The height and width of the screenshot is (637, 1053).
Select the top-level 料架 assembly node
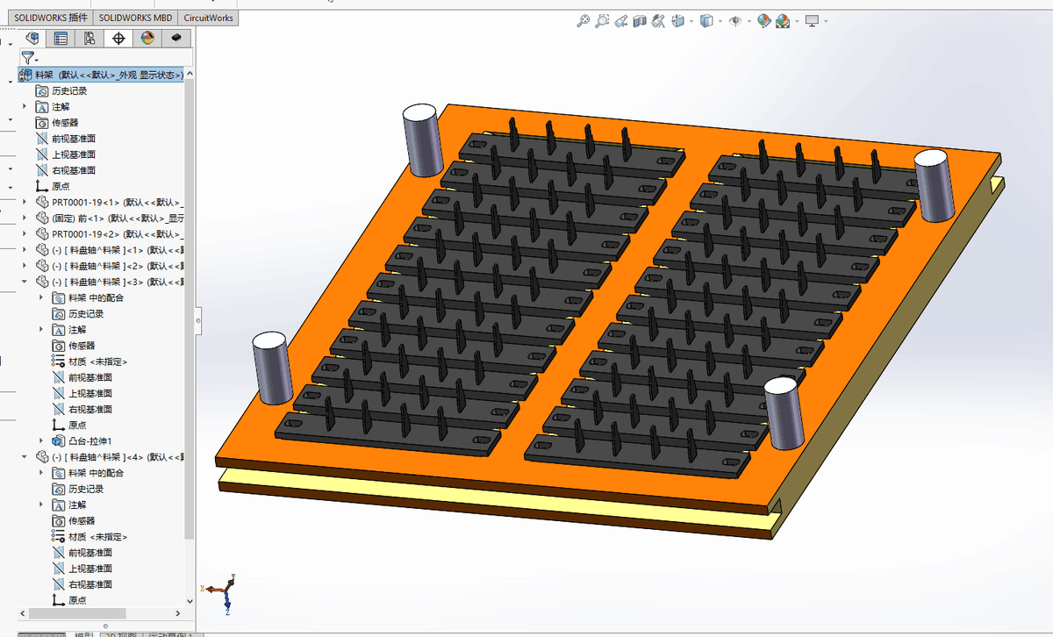pos(102,75)
